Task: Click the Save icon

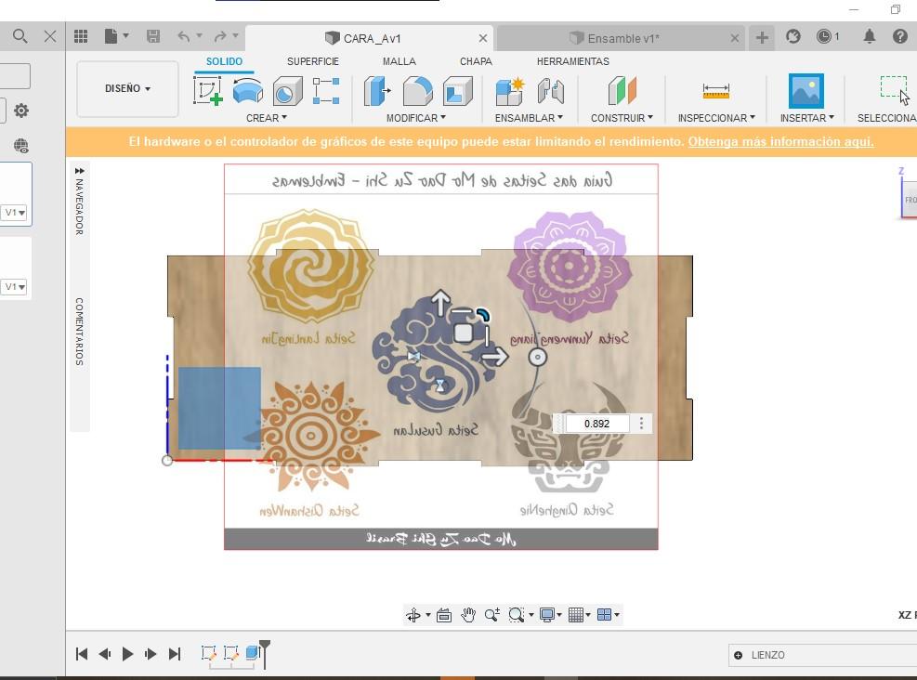Action: pyautogui.click(x=153, y=37)
